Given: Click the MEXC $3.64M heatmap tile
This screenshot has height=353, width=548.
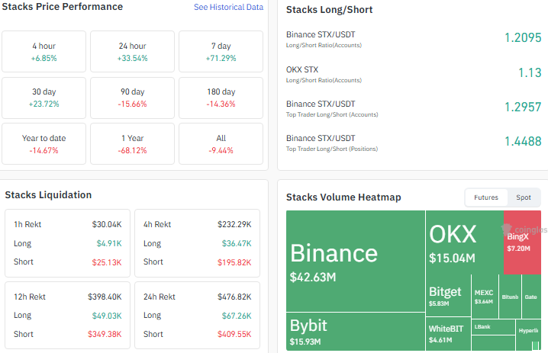Looking at the screenshot, I should pyautogui.click(x=485, y=297).
